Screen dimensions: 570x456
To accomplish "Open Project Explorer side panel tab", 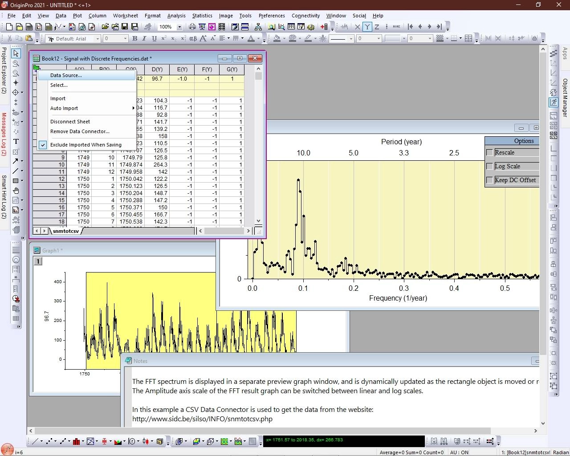I will coord(4,70).
